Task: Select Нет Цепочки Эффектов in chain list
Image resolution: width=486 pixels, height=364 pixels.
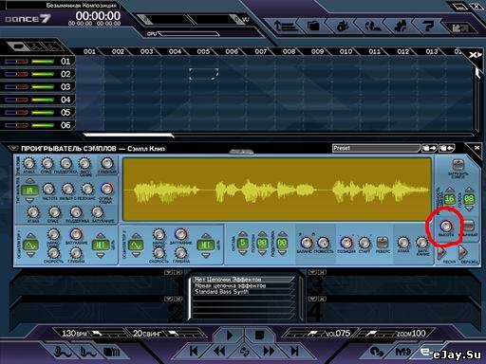Action: pos(243,280)
